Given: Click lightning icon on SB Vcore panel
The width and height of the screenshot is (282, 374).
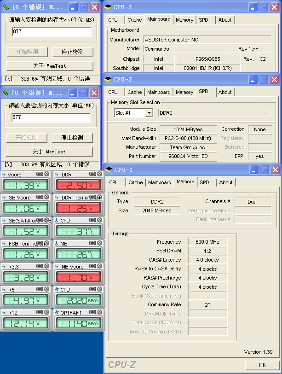Looking at the screenshot, I should pos(4,198).
